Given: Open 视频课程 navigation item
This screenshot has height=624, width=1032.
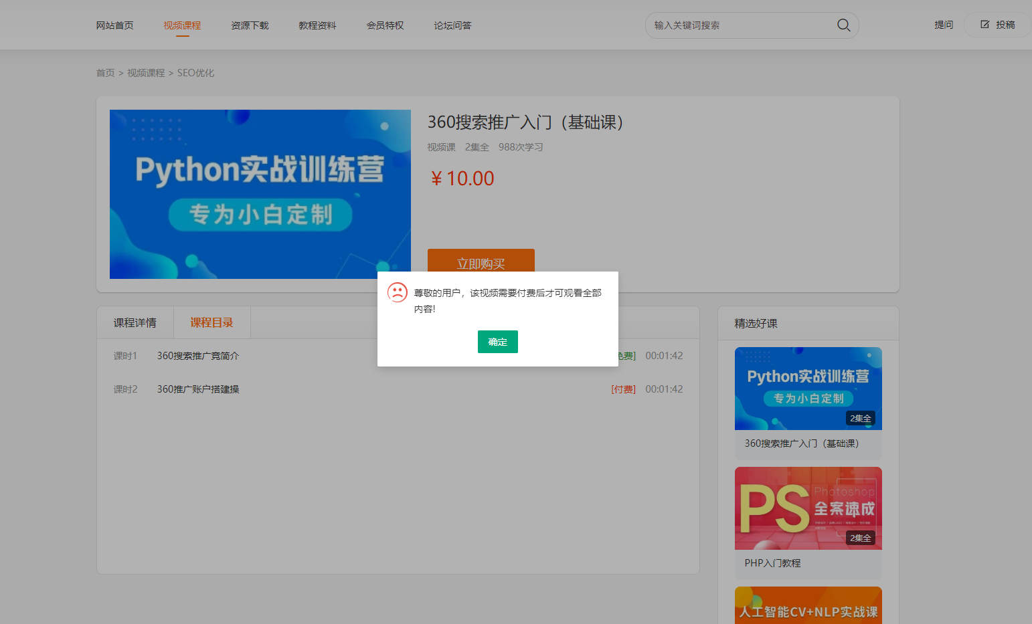Looking at the screenshot, I should (182, 25).
